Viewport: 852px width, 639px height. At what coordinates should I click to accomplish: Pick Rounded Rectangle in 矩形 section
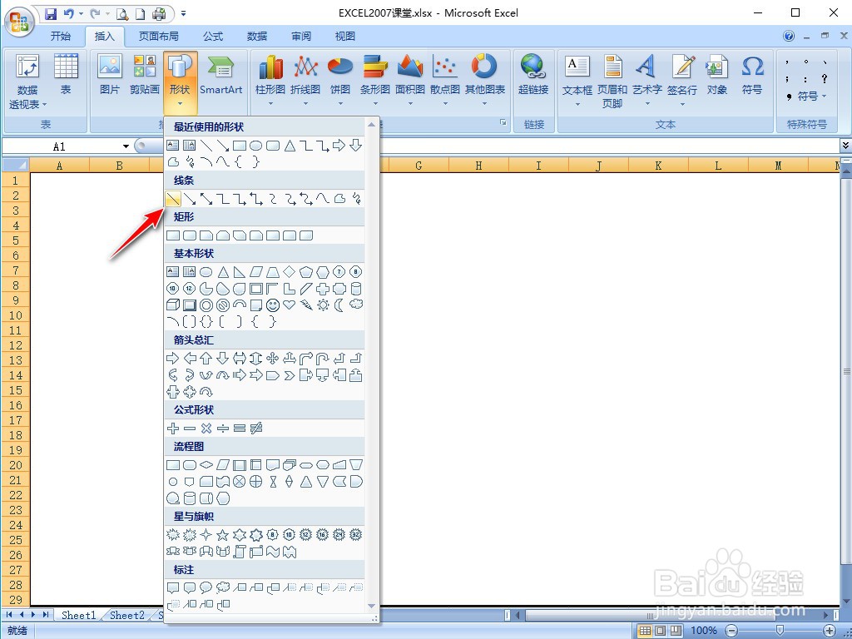pos(190,235)
